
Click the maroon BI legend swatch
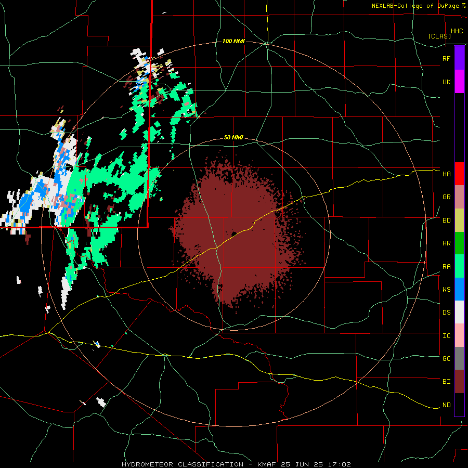[459, 382]
